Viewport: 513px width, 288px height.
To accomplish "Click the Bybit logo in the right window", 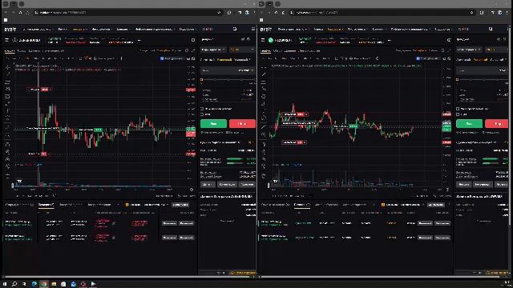I will (x=266, y=30).
